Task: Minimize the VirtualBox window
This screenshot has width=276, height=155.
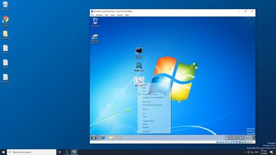Action: coord(239,11)
